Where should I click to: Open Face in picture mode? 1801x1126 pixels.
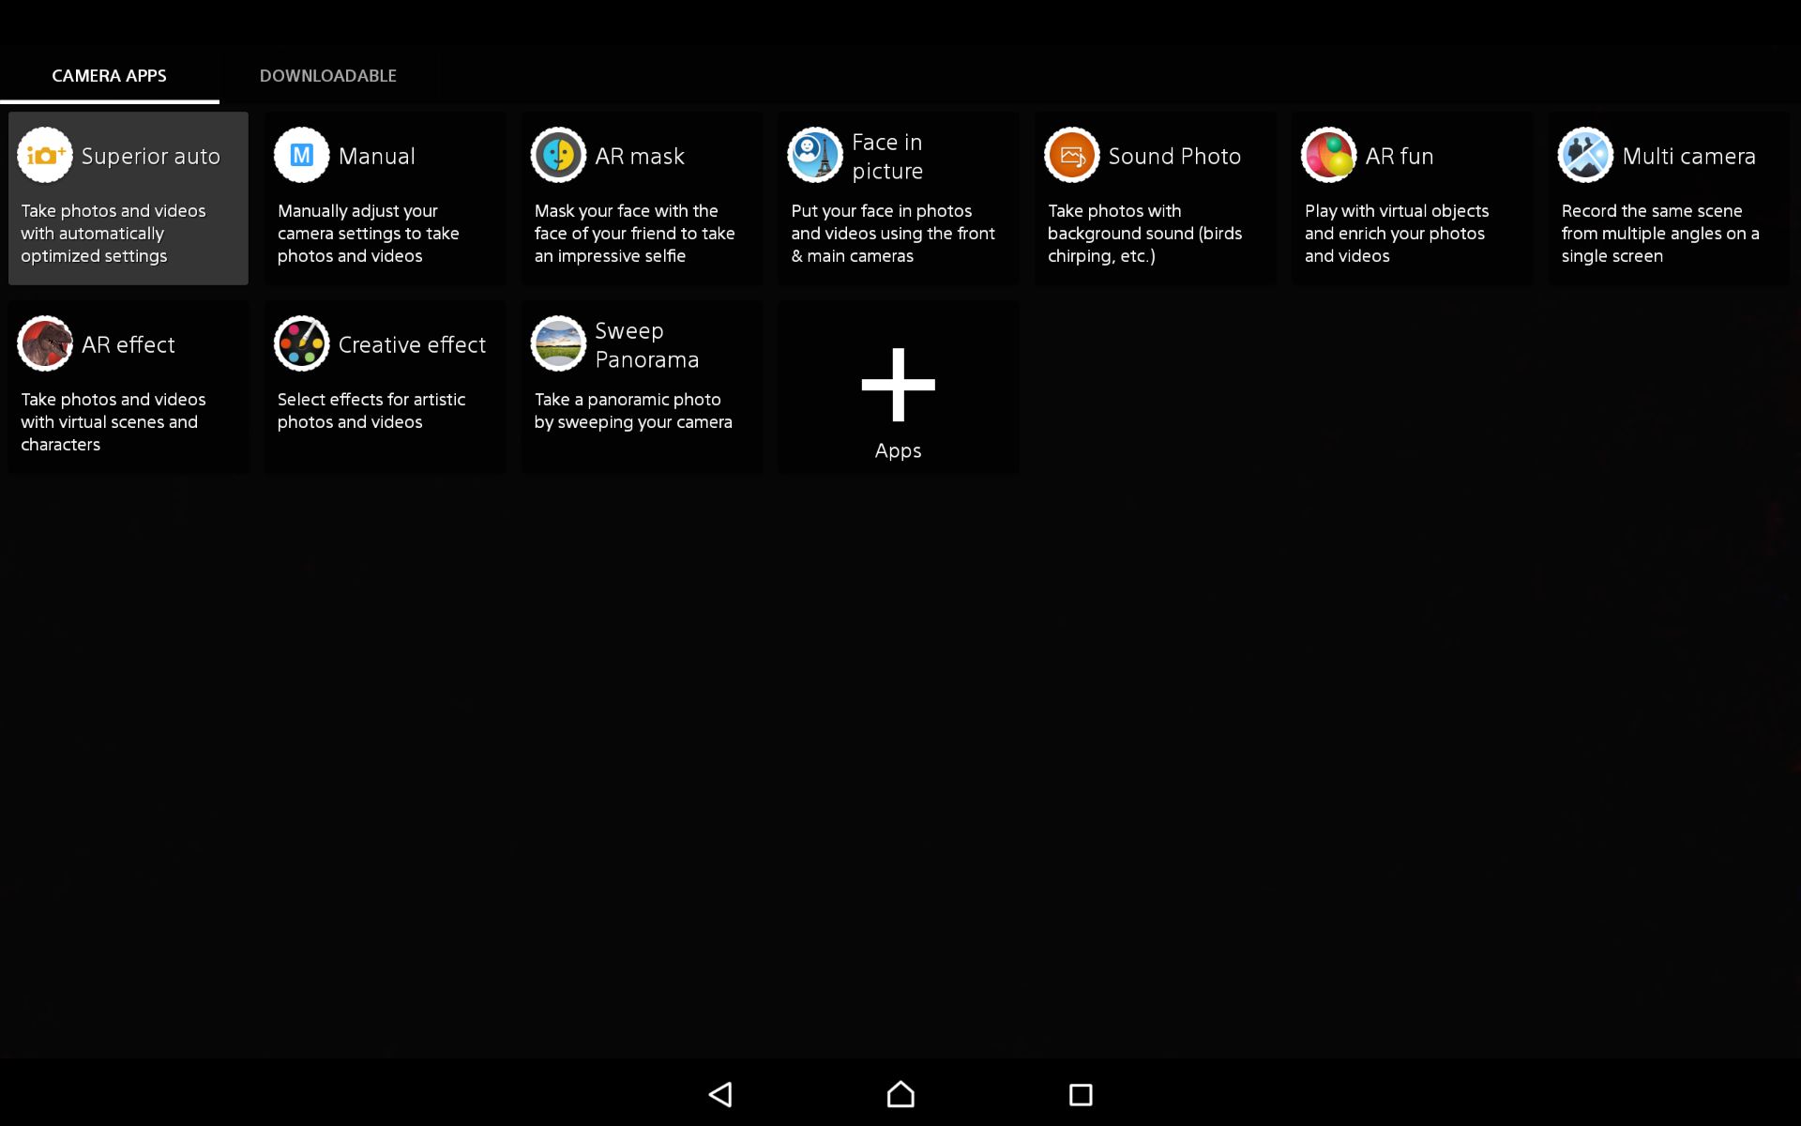898,197
